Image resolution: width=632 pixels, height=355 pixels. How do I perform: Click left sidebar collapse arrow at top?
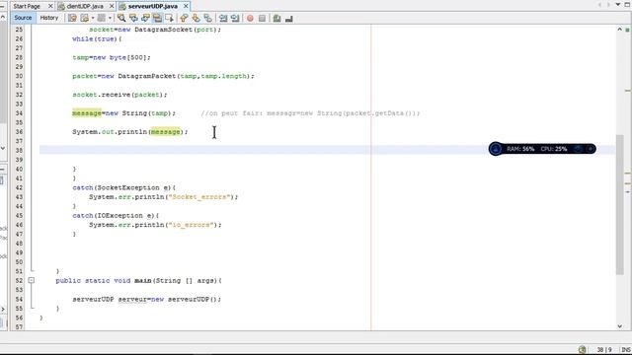click(3, 17)
